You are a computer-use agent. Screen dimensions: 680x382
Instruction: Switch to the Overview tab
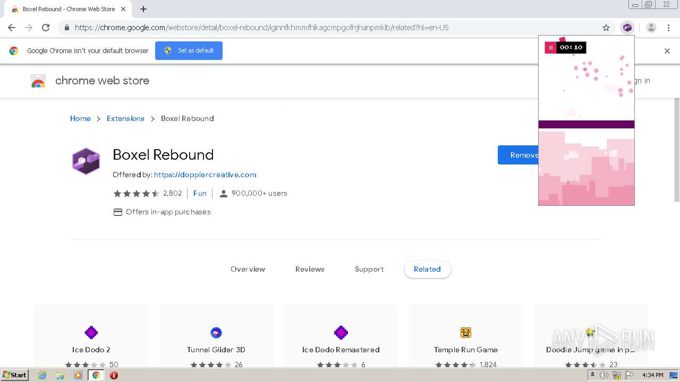point(248,269)
